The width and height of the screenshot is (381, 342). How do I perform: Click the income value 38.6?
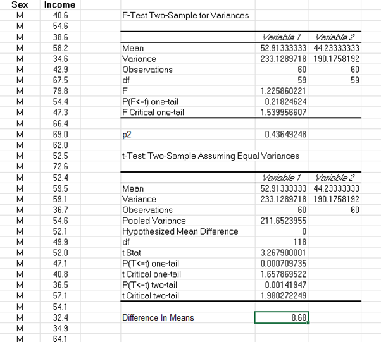[60, 37]
